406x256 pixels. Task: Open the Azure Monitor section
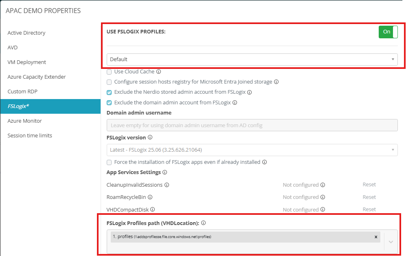pyautogui.click(x=25, y=121)
